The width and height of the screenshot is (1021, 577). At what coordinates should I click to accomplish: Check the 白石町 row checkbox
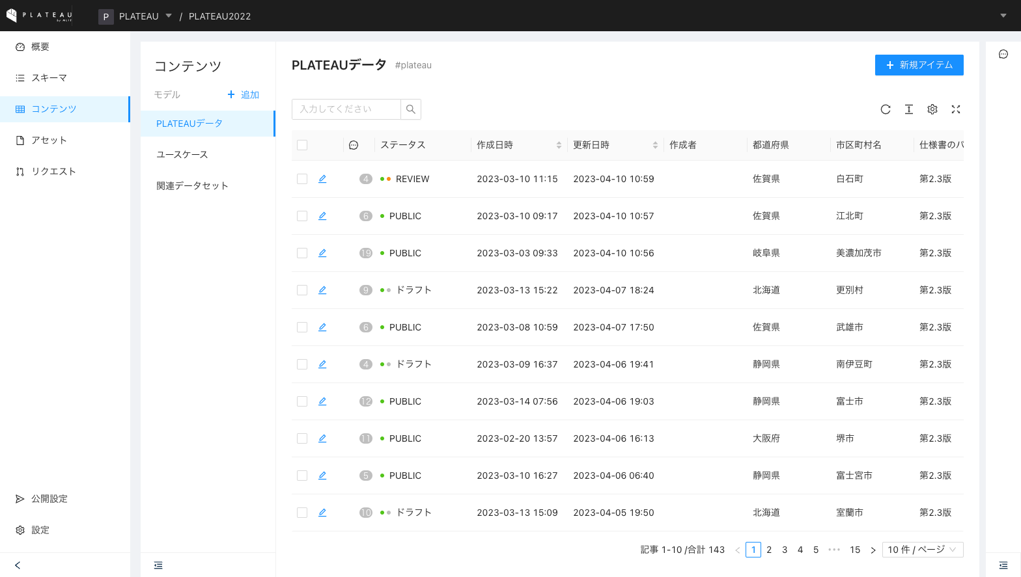302,179
